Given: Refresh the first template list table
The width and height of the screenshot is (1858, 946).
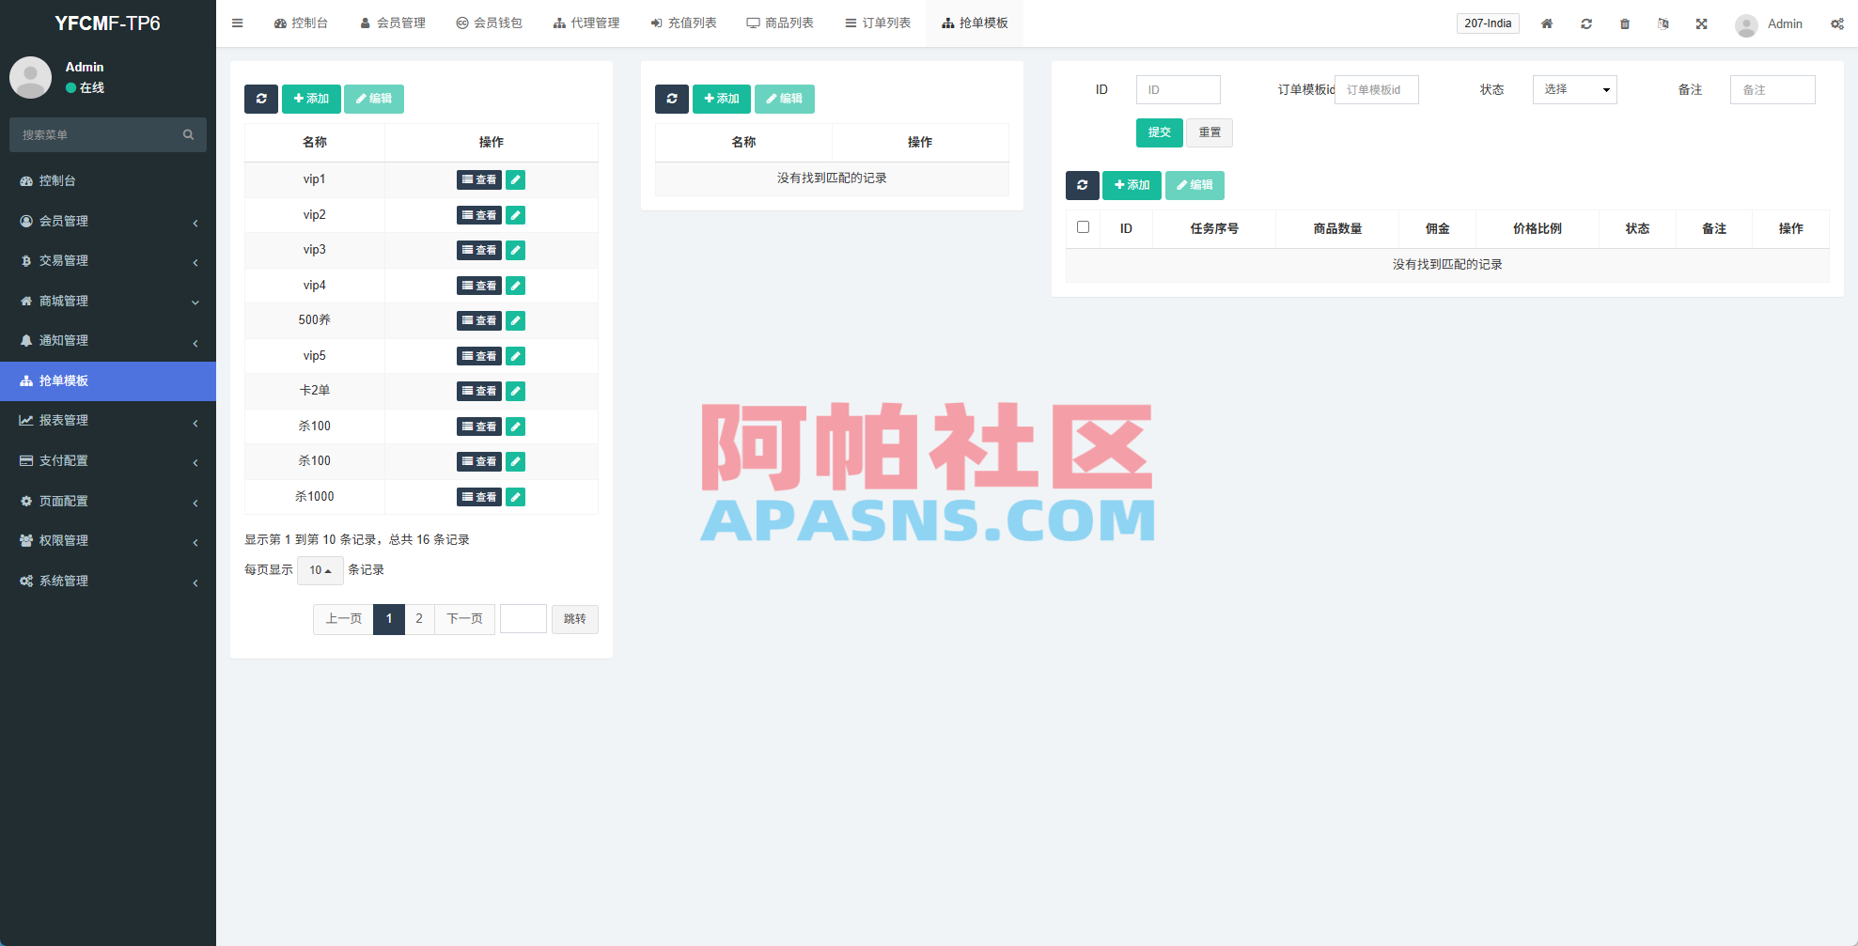Looking at the screenshot, I should tap(261, 99).
